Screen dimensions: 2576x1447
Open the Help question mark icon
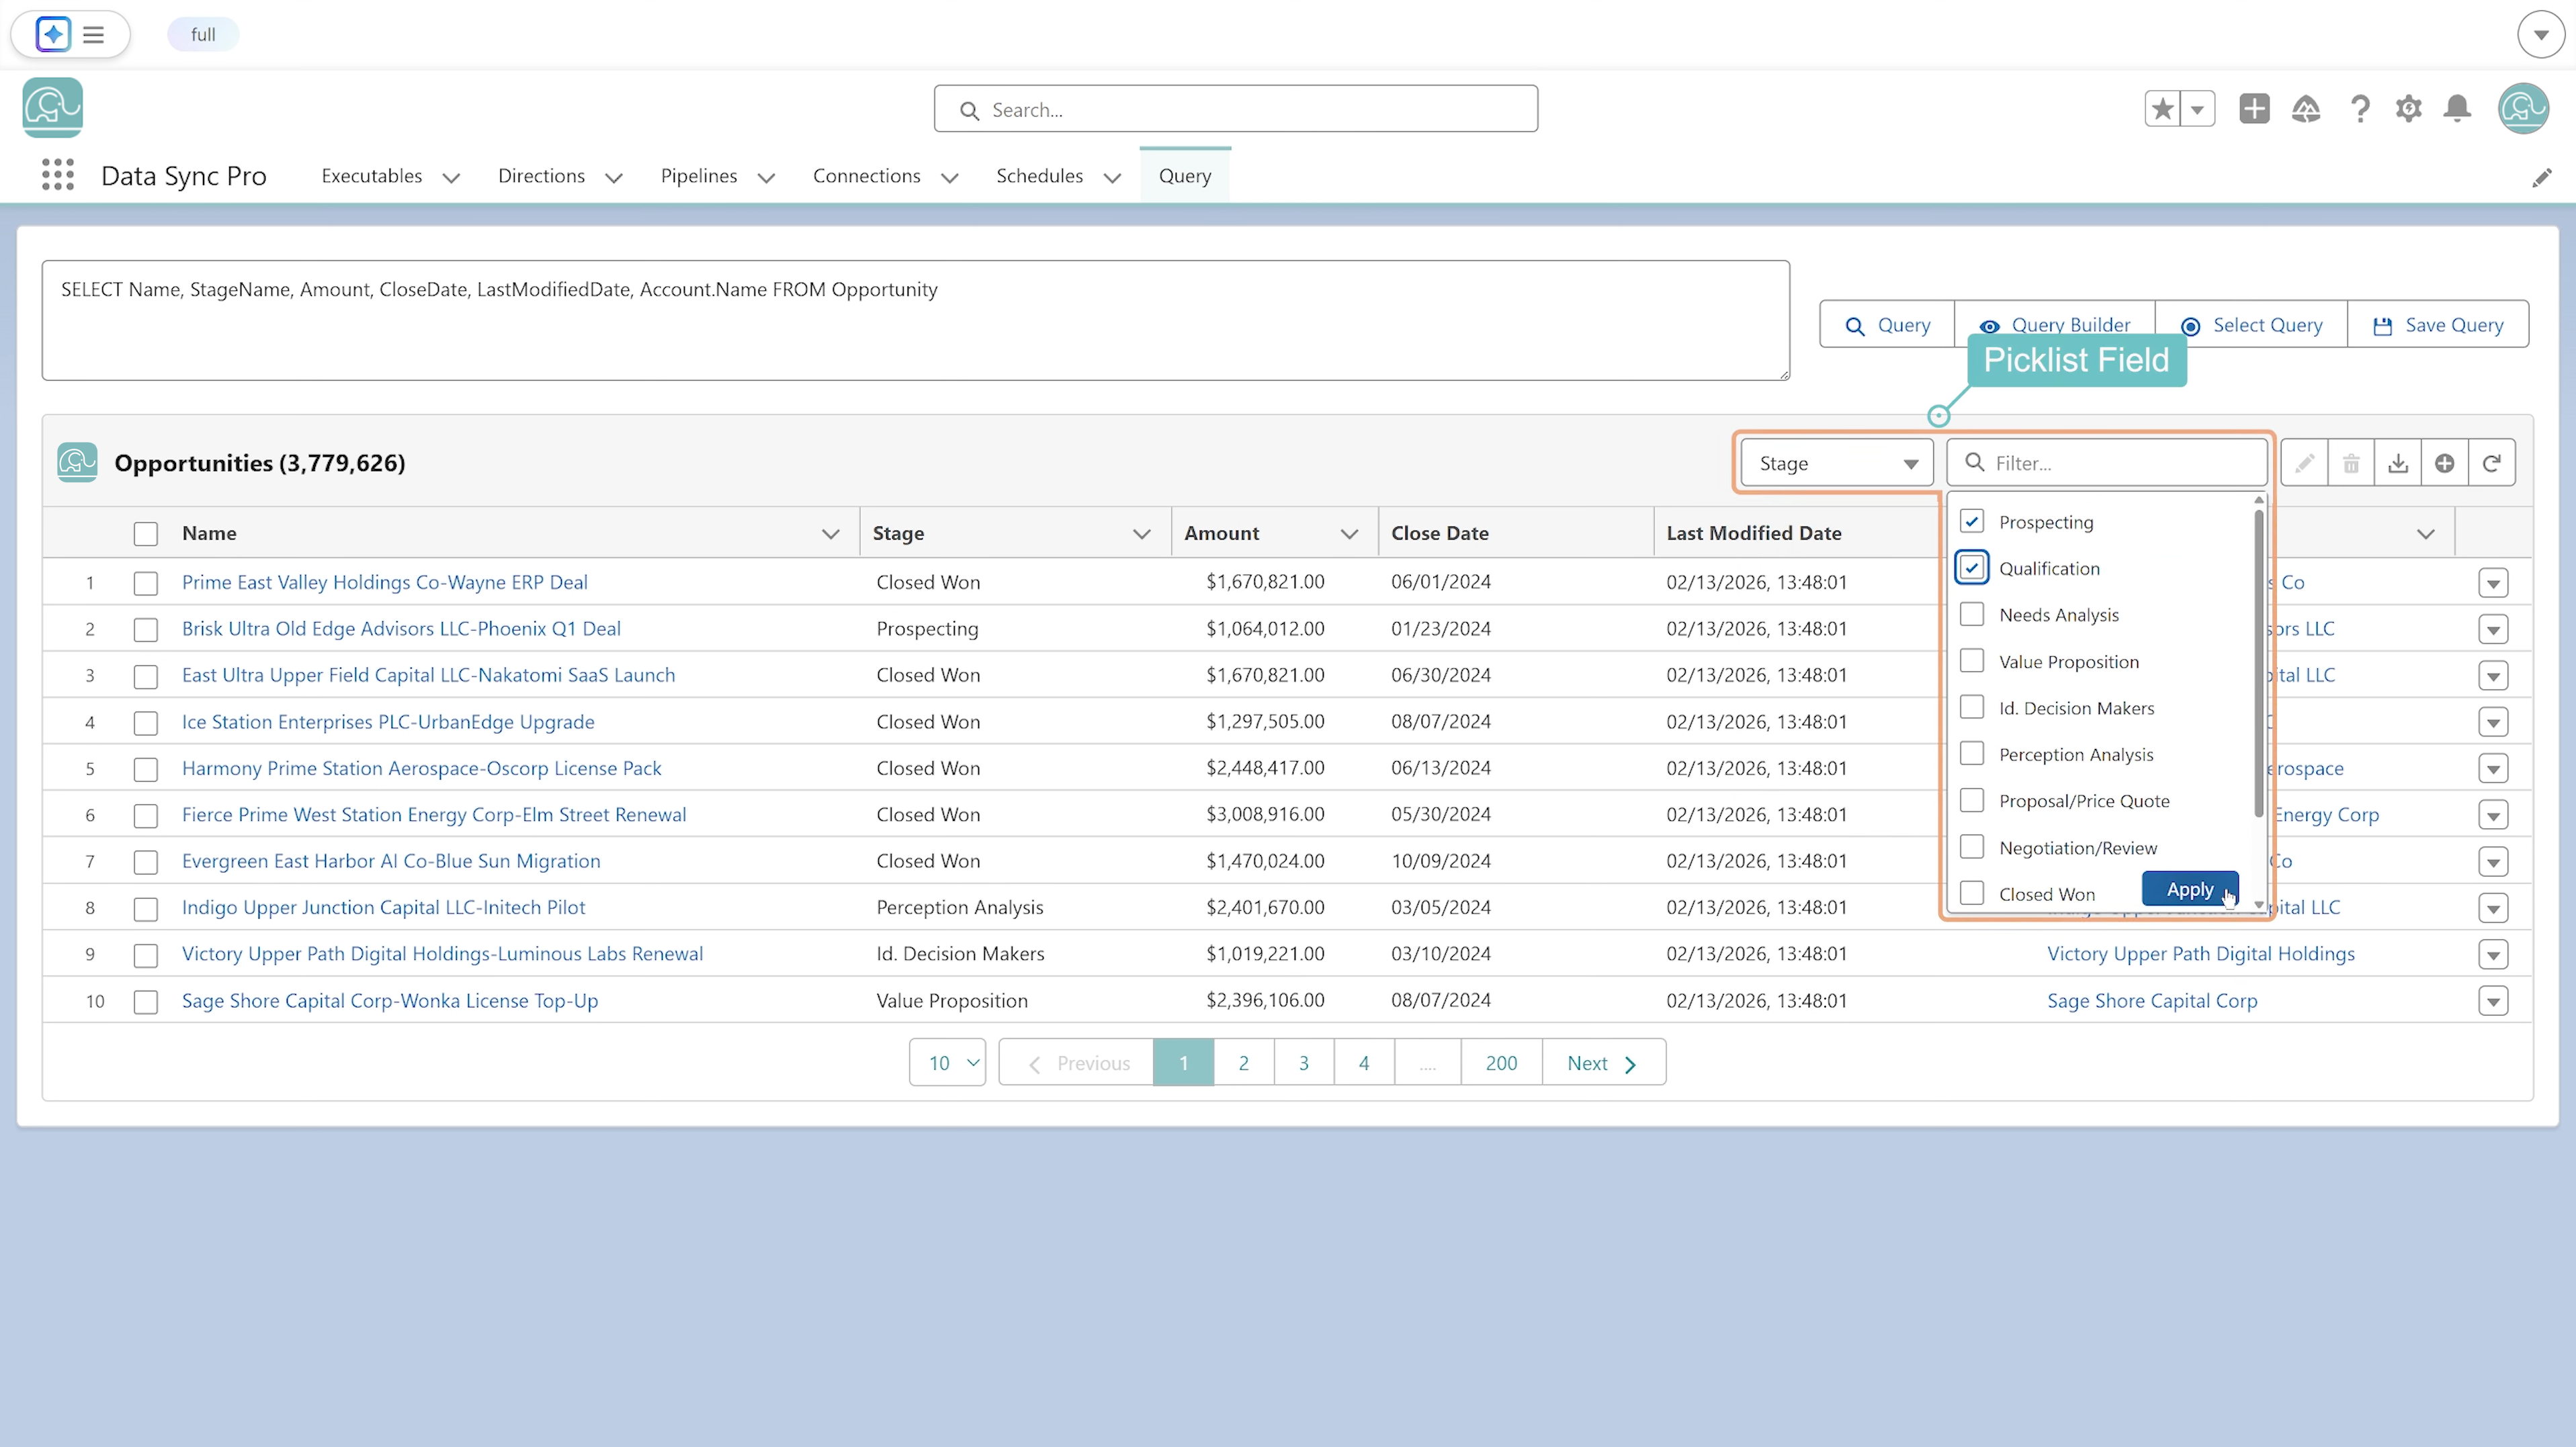point(2360,109)
